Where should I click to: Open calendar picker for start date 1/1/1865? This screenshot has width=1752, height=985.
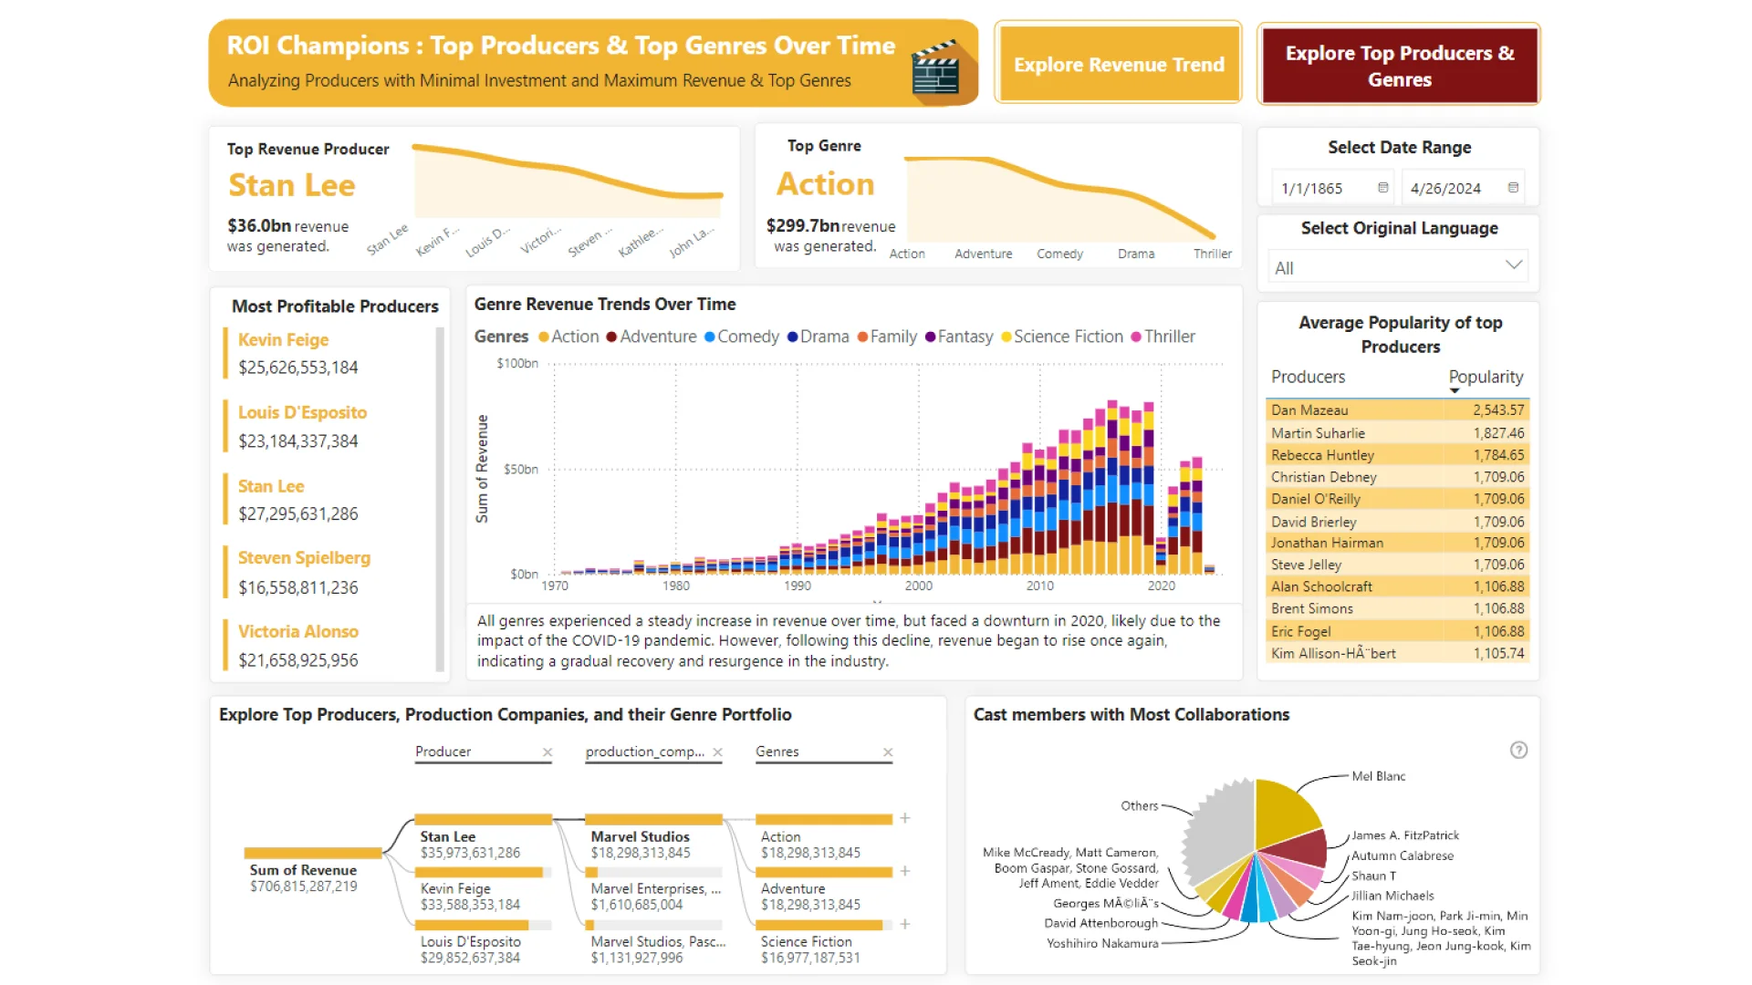tap(1382, 188)
